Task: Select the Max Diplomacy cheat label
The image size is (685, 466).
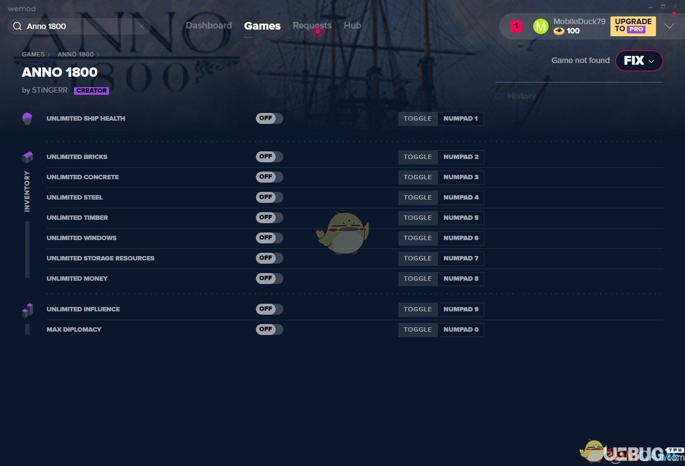Action: (x=74, y=329)
